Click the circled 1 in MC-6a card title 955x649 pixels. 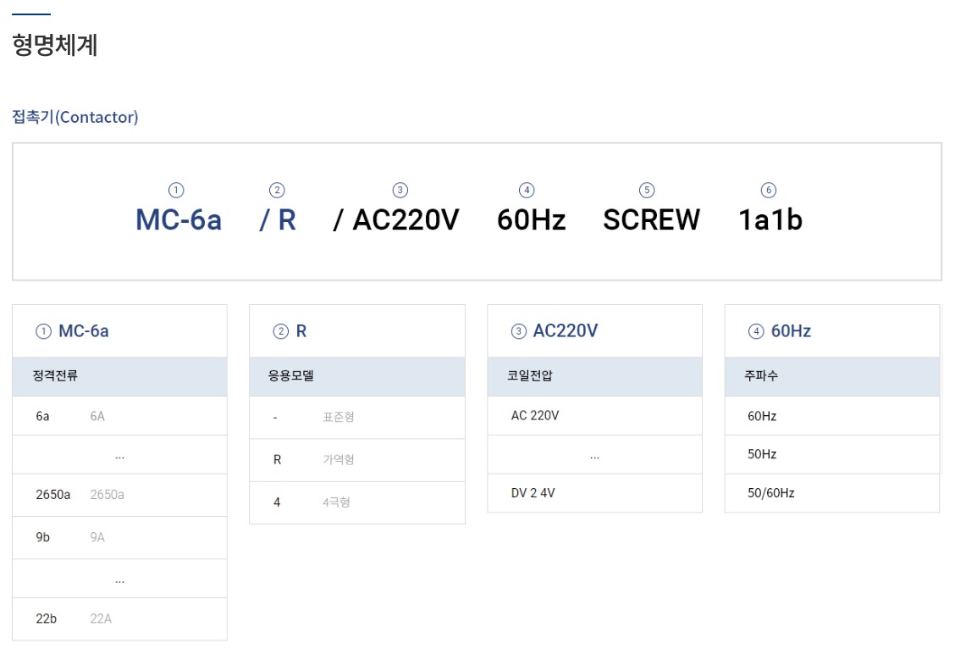[x=43, y=332]
